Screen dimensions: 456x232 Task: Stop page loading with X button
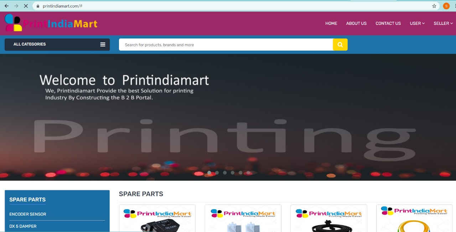coord(26,6)
